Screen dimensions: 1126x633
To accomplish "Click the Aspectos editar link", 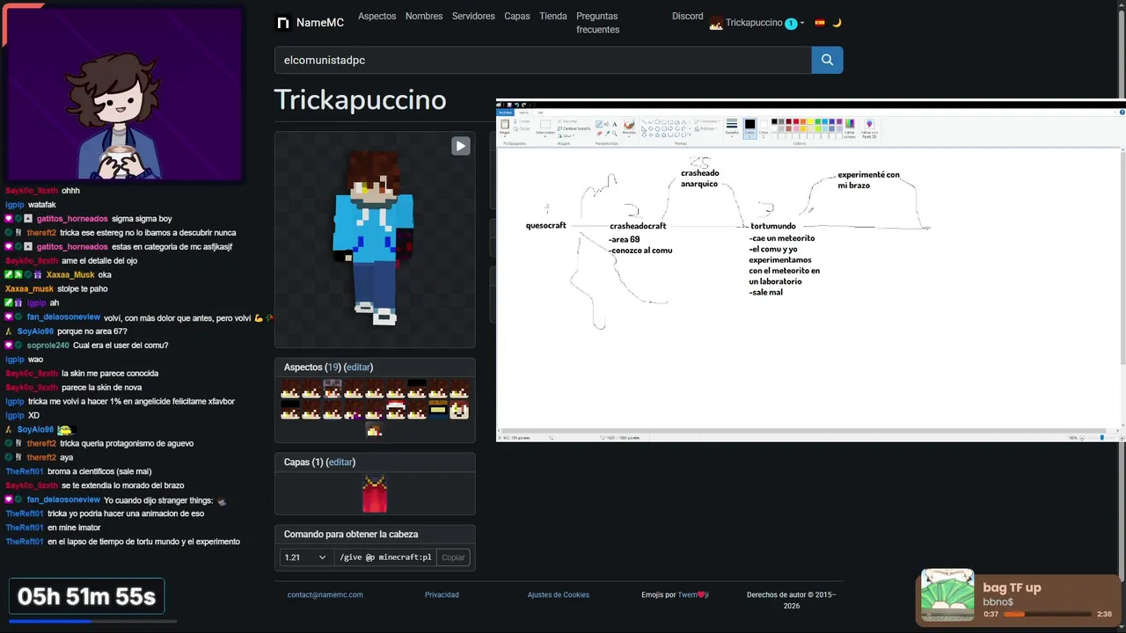I will tap(358, 367).
